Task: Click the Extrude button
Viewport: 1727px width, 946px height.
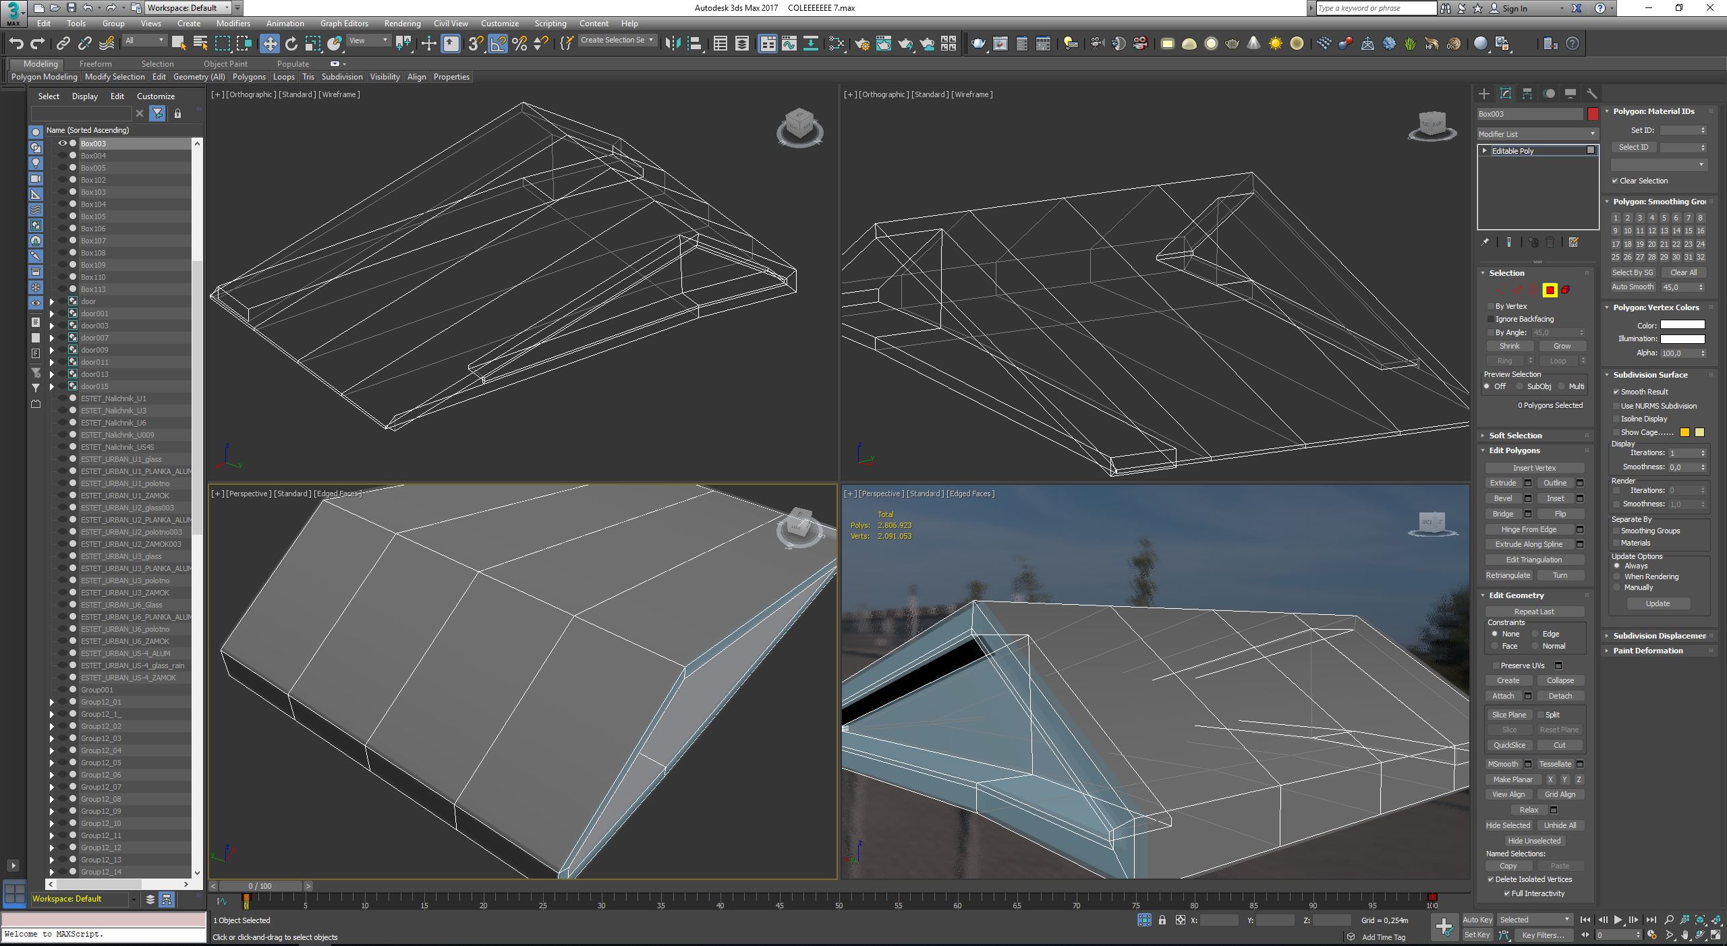Action: coord(1502,483)
